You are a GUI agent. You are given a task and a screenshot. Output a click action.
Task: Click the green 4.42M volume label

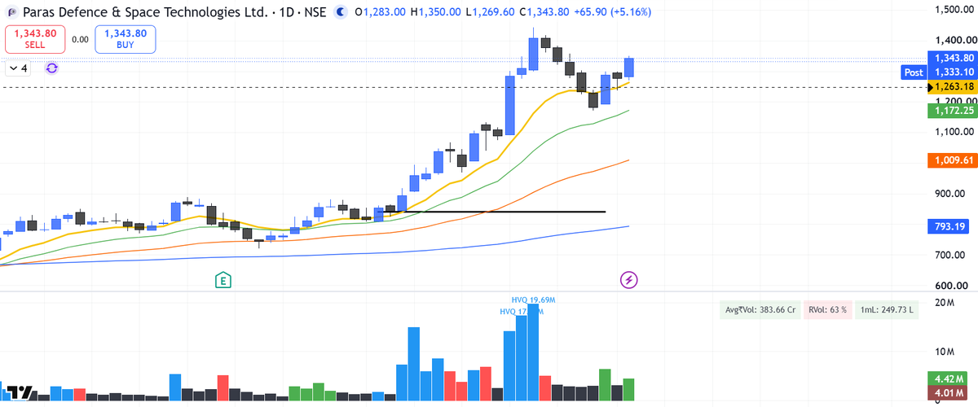click(949, 379)
